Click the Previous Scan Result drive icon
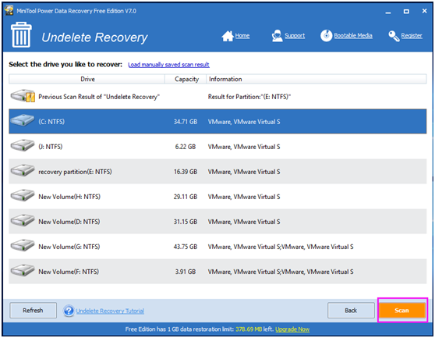This screenshot has width=435, height=338. (23, 96)
